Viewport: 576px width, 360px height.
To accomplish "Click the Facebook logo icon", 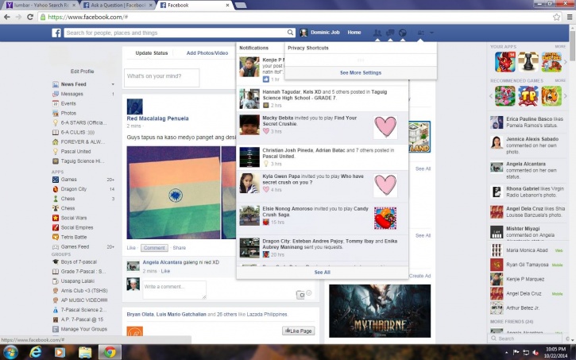I will coord(56,33).
